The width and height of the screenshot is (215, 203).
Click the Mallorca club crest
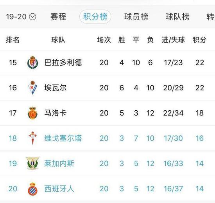pos(32,113)
